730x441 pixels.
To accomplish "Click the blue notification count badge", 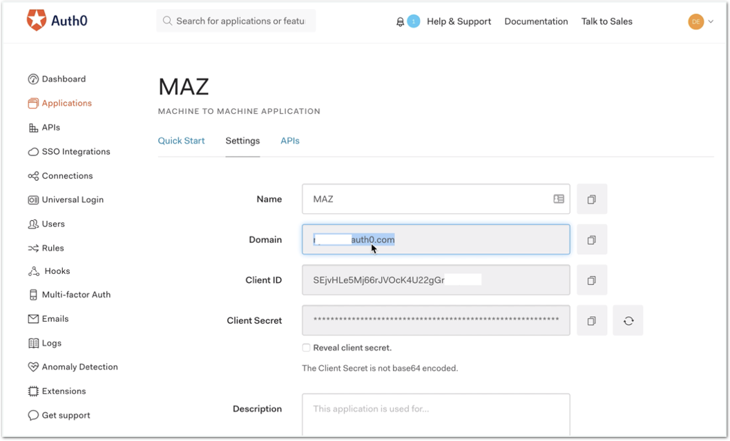I will coord(414,21).
